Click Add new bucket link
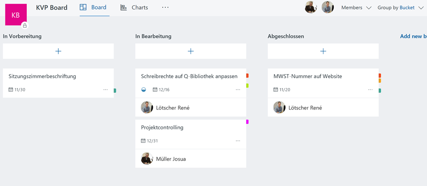This screenshot has height=186, width=427. (414, 36)
